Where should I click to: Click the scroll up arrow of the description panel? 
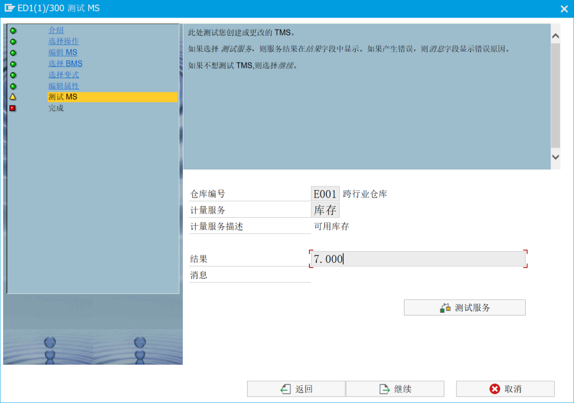click(x=555, y=36)
